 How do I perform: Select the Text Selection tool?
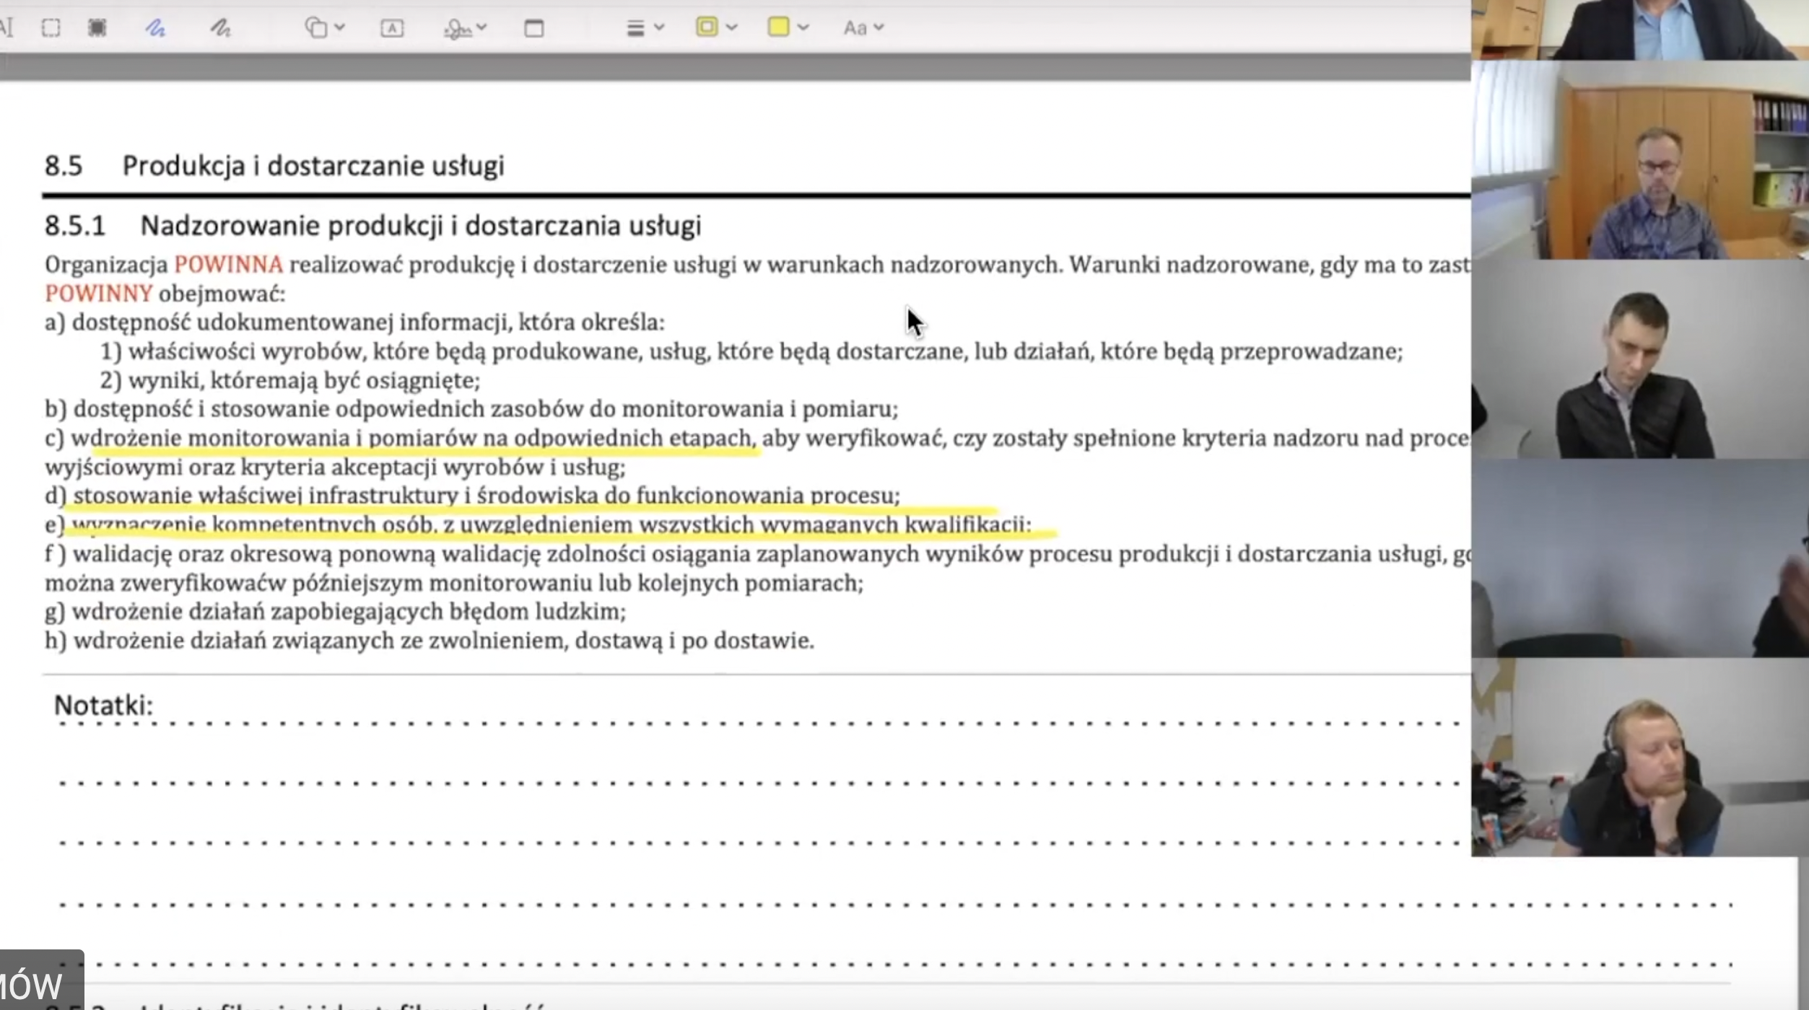coord(6,28)
